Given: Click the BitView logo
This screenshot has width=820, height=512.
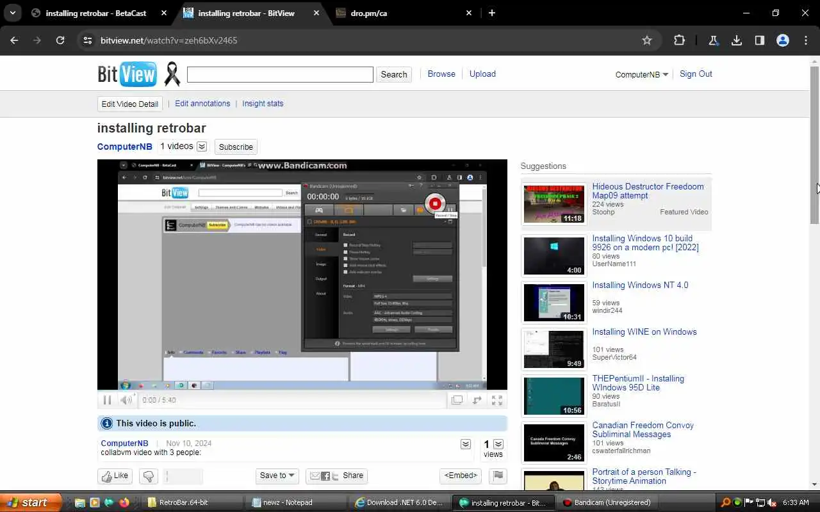Looking at the screenshot, I should 127,74.
